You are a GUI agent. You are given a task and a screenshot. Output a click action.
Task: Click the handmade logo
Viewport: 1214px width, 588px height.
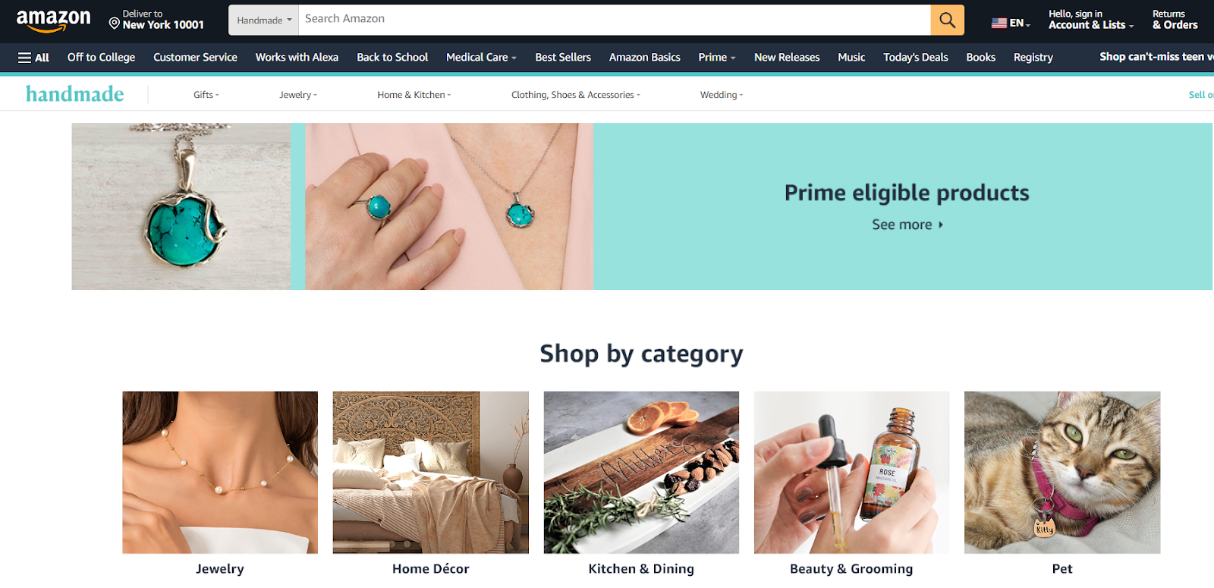coord(75,94)
